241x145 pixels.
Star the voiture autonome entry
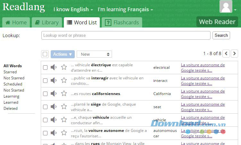tap(64, 133)
